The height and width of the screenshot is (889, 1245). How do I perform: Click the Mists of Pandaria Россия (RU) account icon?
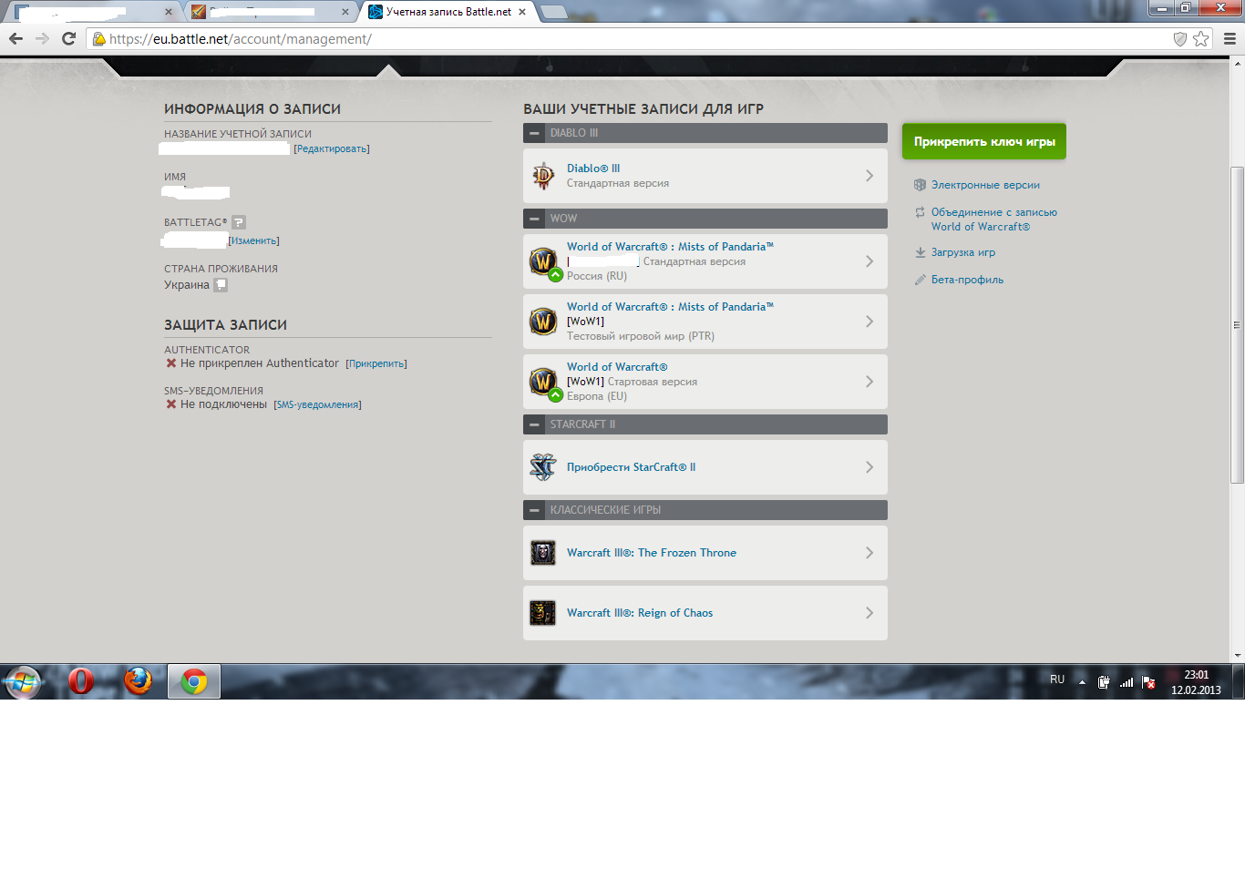545,262
